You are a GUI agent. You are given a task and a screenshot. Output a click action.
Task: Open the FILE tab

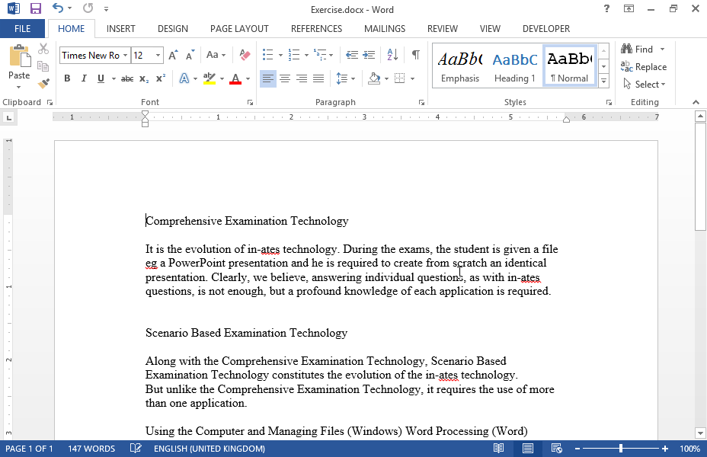22,29
